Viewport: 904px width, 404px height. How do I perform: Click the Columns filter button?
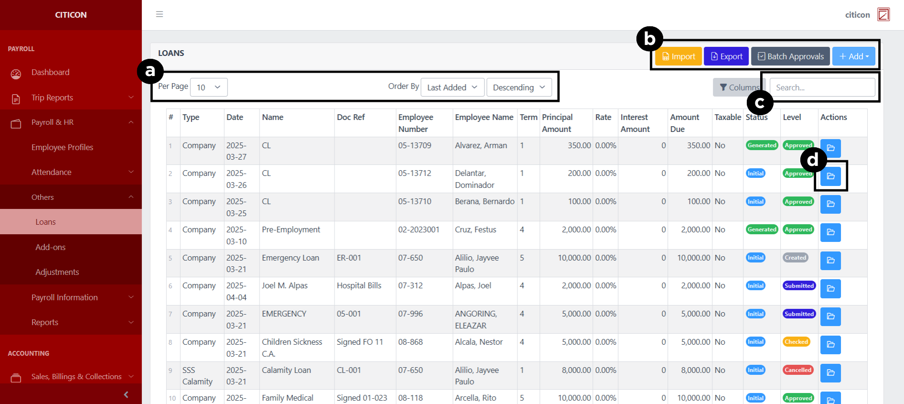point(739,87)
